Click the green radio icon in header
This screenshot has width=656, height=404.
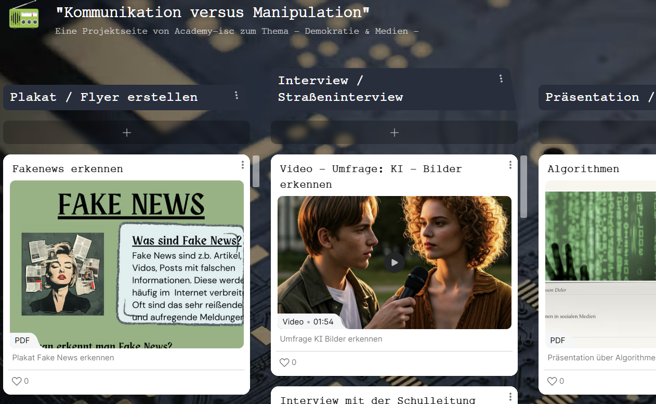[24, 15]
